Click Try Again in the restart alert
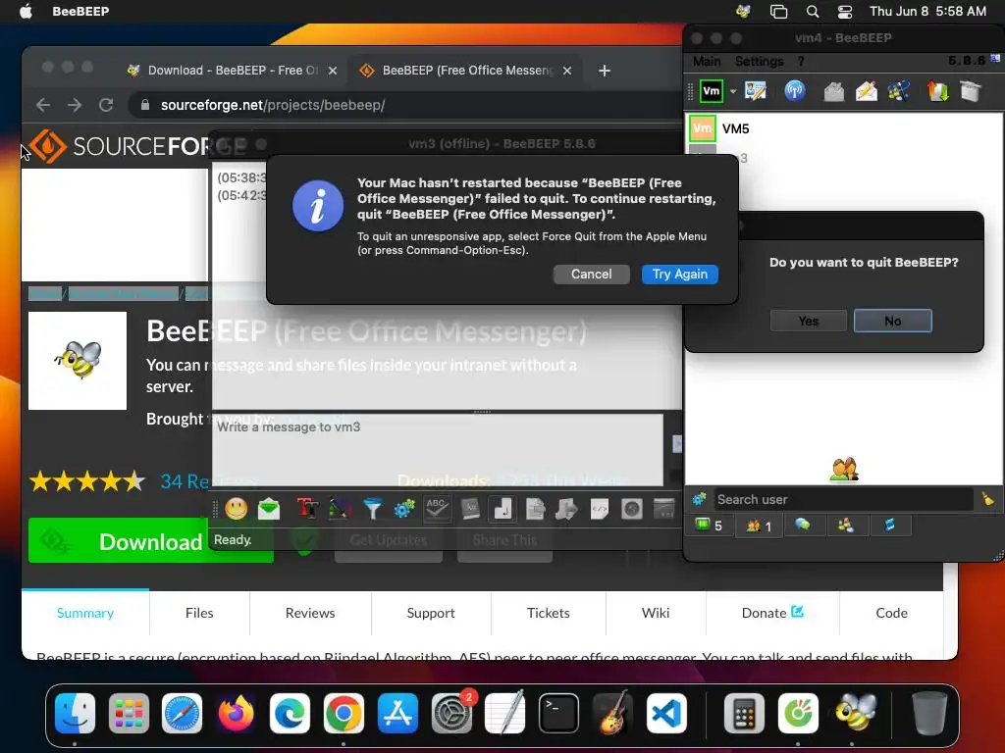Viewport: 1005px width, 753px height. (679, 275)
